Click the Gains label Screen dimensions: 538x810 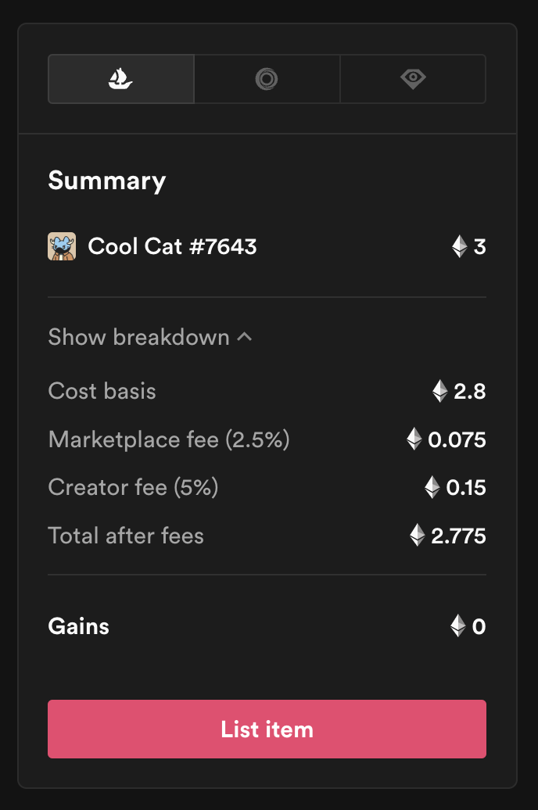pos(78,626)
